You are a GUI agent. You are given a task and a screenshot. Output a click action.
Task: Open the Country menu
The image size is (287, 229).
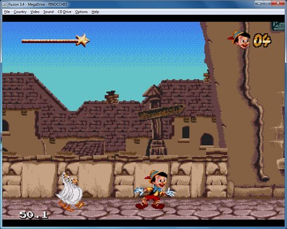click(x=20, y=12)
